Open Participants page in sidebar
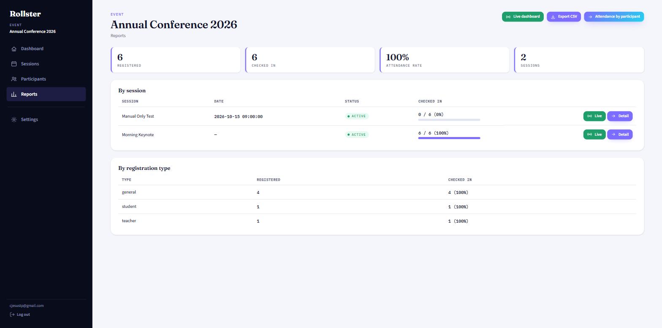Image resolution: width=662 pixels, height=328 pixels. [x=46, y=79]
